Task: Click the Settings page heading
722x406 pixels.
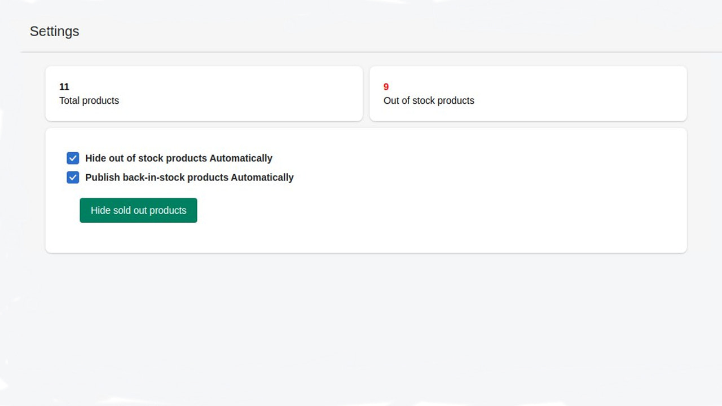Action: click(x=54, y=31)
